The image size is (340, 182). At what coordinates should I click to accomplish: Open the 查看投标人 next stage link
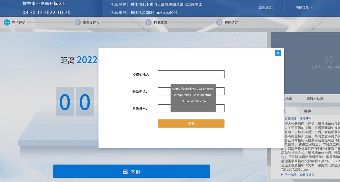coord(307,175)
